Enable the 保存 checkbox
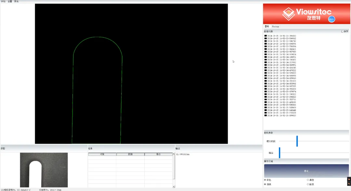The height and width of the screenshot is (191, 351). click(x=342, y=31)
